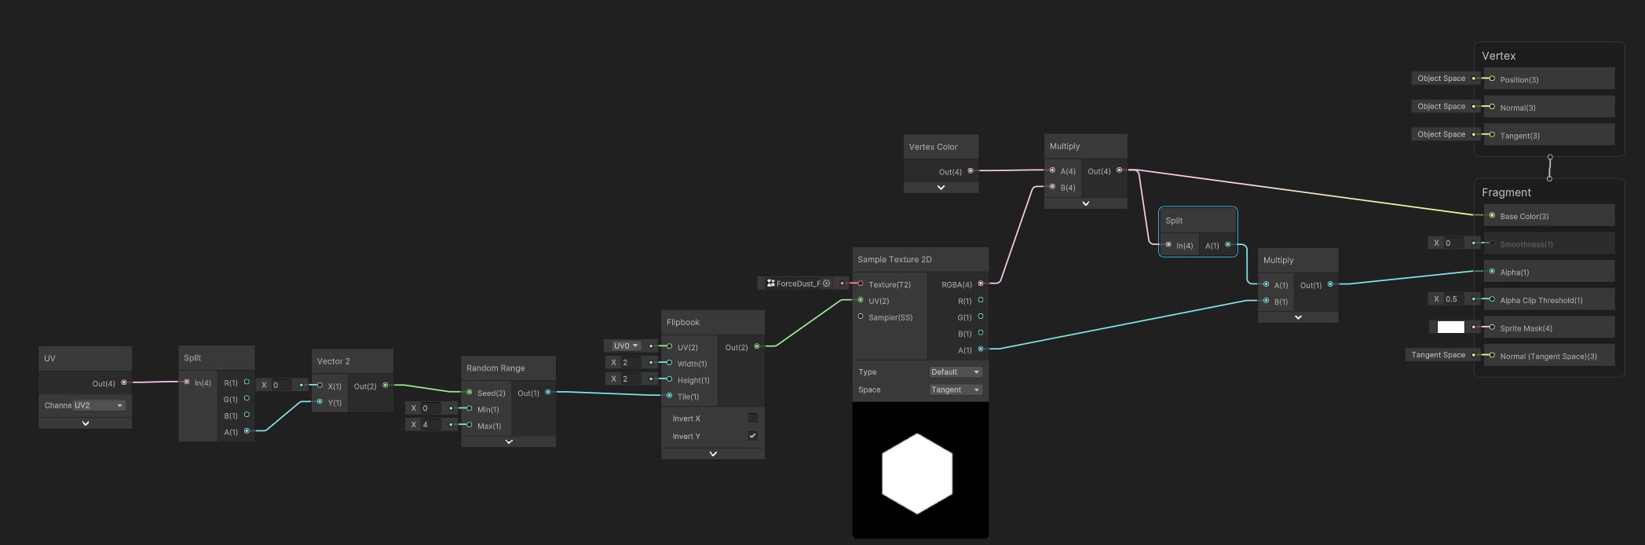Select the Object Space label for Normal(3)
The width and height of the screenshot is (1645, 545).
coord(1442,106)
